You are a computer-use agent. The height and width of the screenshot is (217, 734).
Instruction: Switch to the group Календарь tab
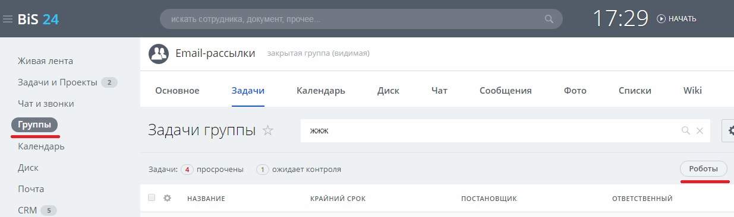tap(321, 91)
